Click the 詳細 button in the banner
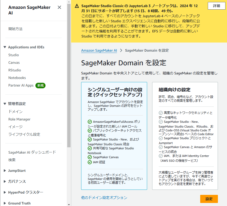The height and width of the screenshot is (206, 227). [x=216, y=6]
